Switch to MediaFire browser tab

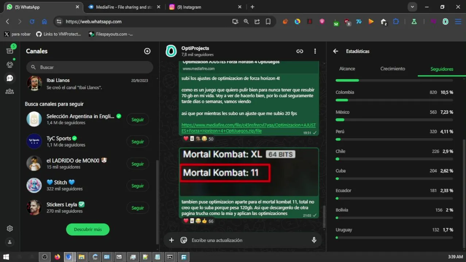click(x=124, y=7)
